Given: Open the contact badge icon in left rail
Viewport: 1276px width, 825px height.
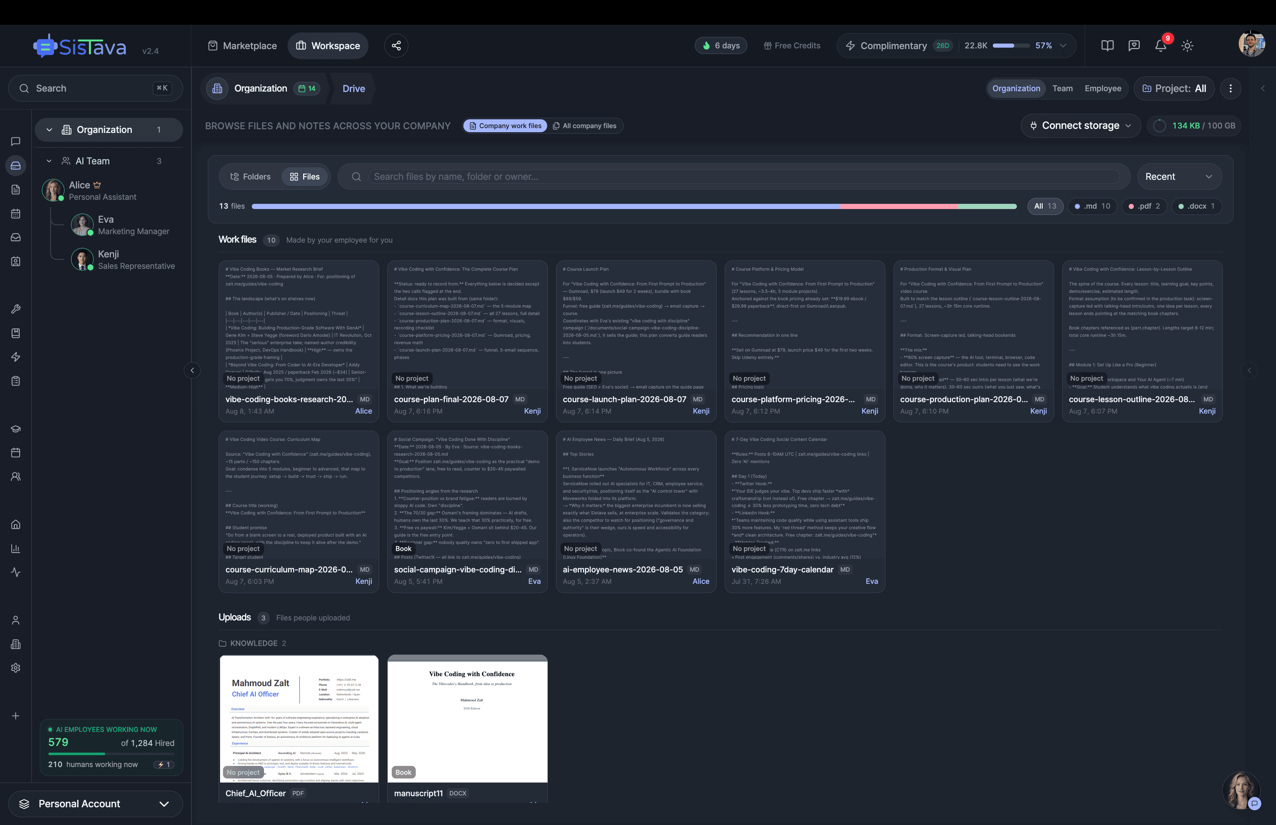Looking at the screenshot, I should (x=16, y=261).
